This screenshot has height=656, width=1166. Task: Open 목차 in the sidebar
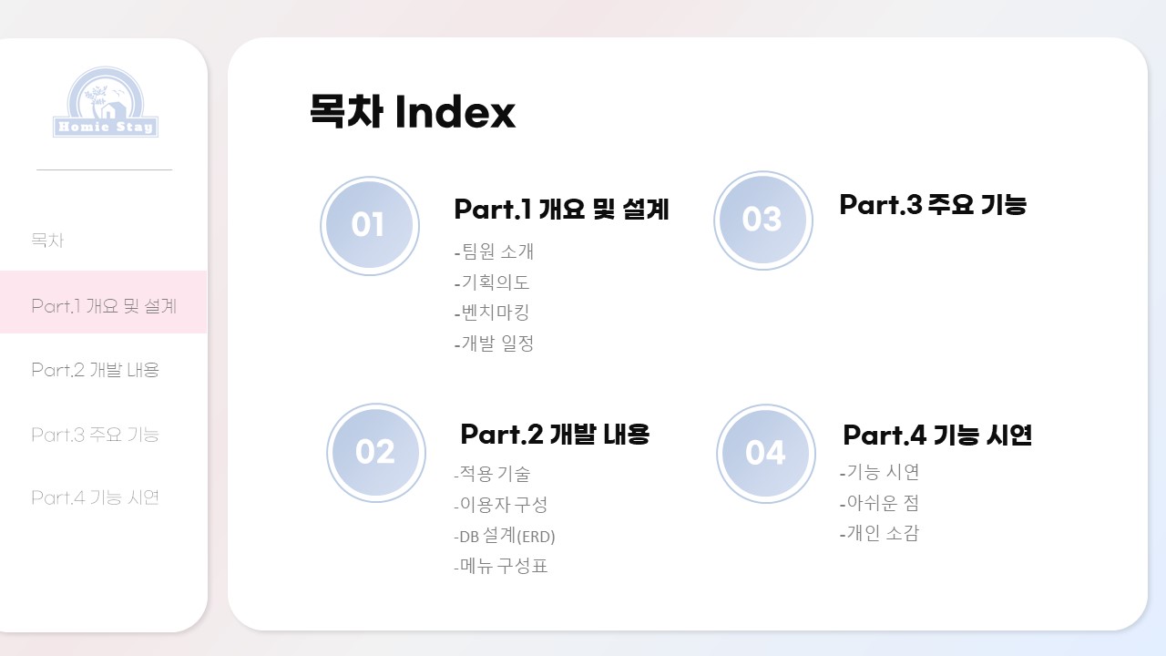click(47, 241)
